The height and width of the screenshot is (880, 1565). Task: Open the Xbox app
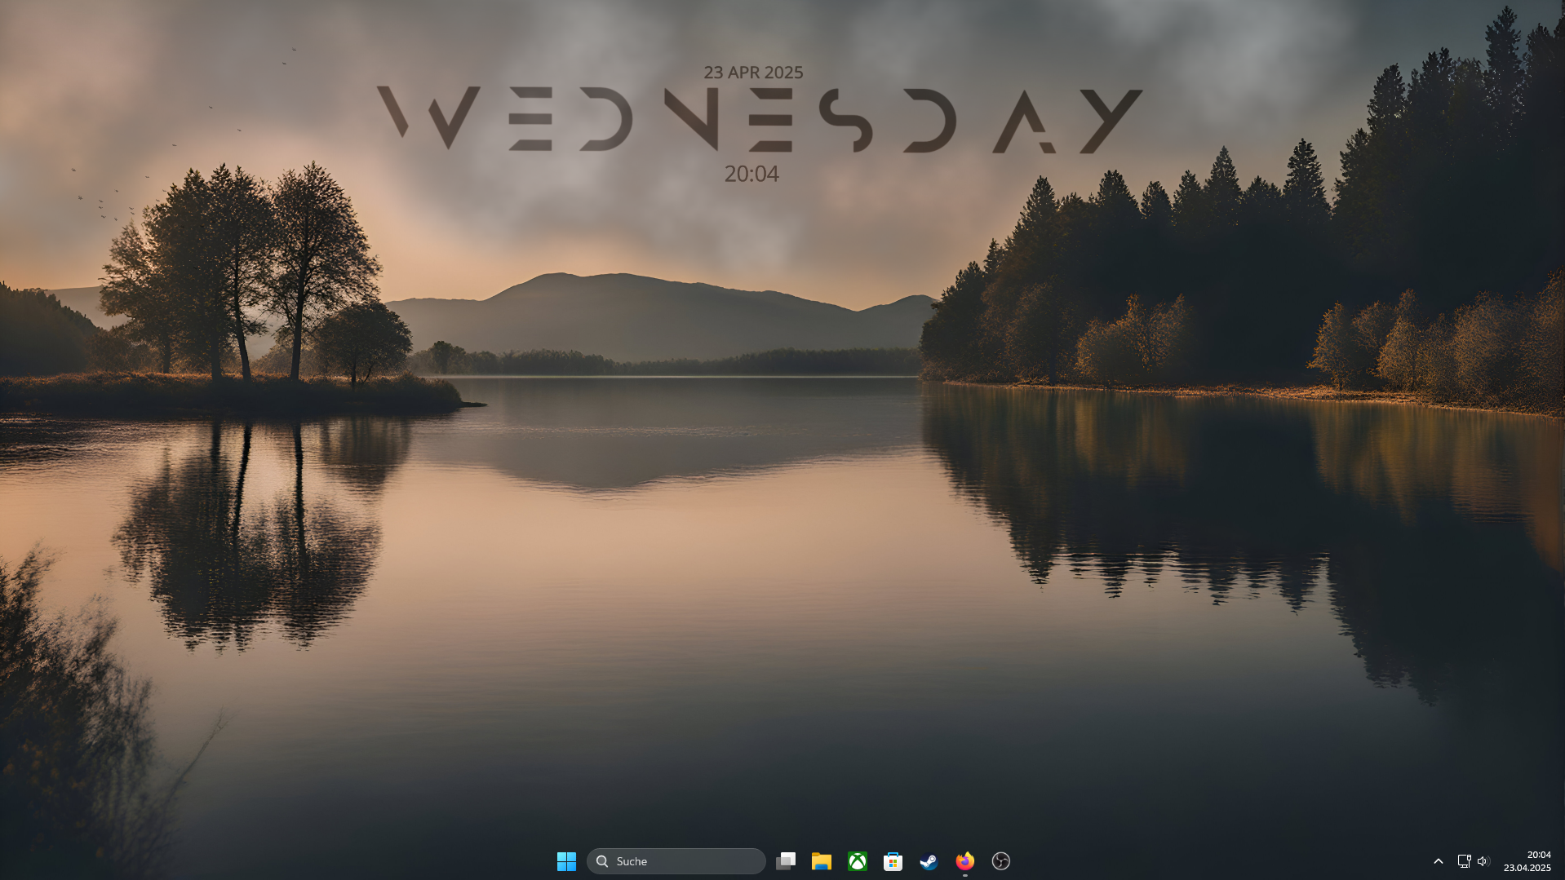pos(858,861)
